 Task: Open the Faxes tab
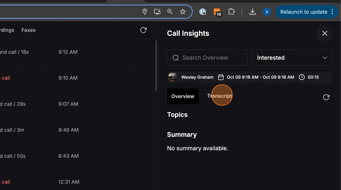tap(28, 30)
